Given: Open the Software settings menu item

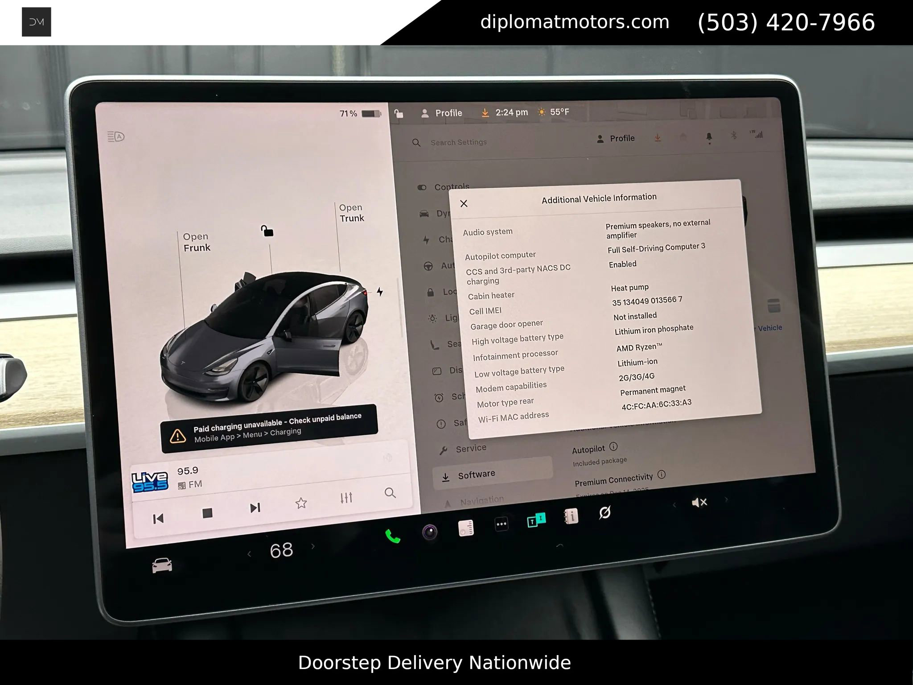Looking at the screenshot, I should point(476,474).
